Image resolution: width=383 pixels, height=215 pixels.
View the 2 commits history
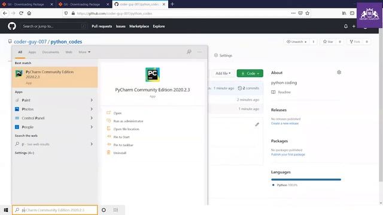click(248, 88)
